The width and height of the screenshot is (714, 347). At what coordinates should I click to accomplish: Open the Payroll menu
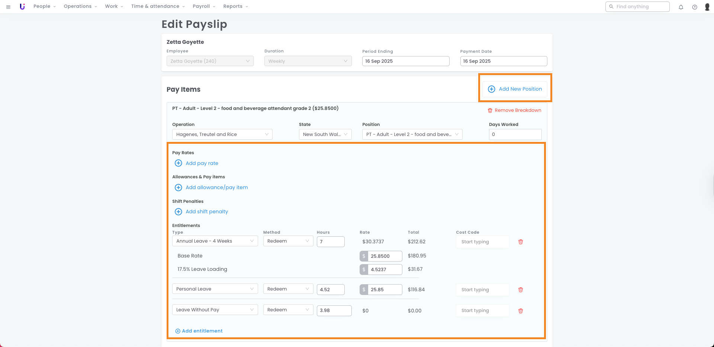[204, 6]
